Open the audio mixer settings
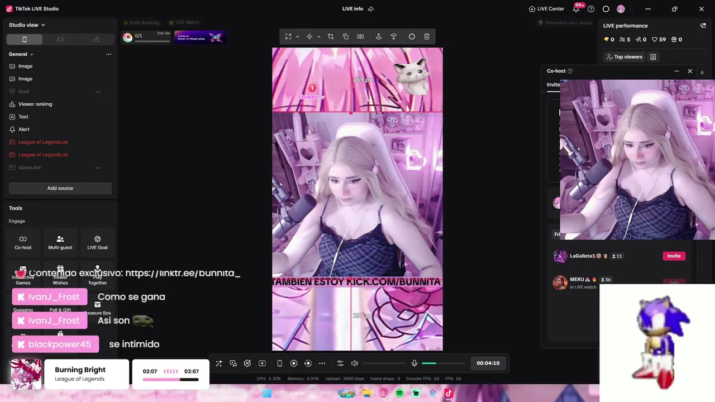 [340, 363]
